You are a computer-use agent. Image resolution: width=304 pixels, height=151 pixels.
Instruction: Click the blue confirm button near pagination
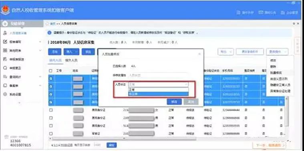(111, 145)
